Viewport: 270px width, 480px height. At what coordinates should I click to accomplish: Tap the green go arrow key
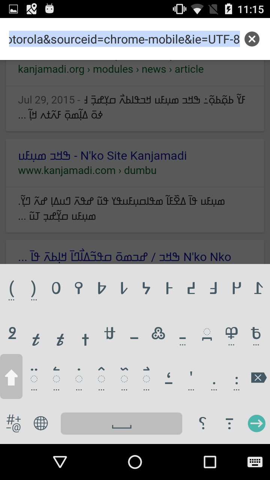(256, 423)
